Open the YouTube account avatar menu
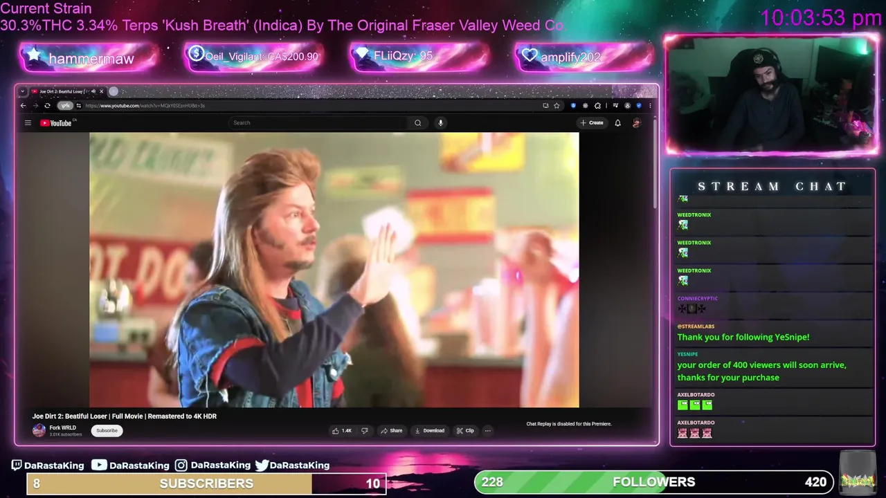 pos(636,123)
